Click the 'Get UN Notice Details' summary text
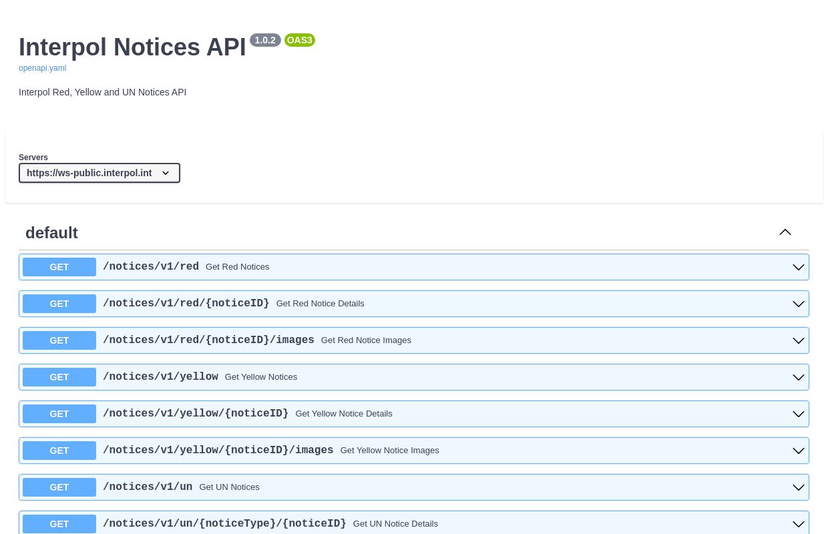 click(x=395, y=524)
